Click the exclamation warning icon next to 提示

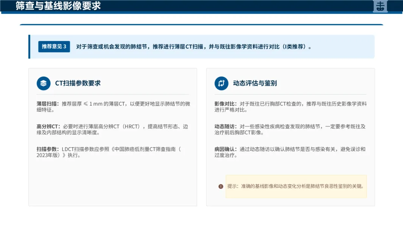(221, 186)
